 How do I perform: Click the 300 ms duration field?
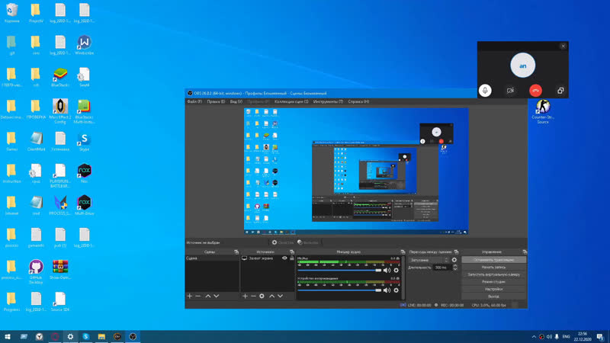(x=443, y=268)
